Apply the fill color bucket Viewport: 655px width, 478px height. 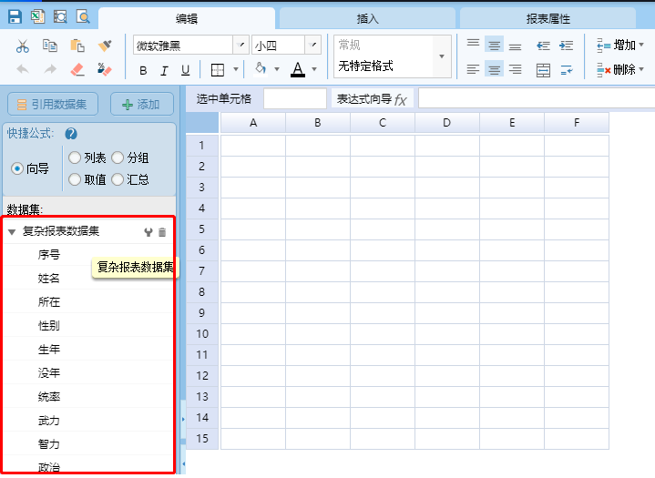pos(261,69)
